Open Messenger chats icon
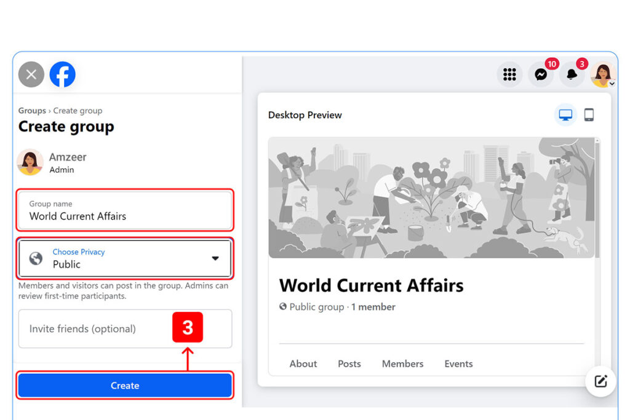Screen dimensions: 630x420 click(541, 74)
